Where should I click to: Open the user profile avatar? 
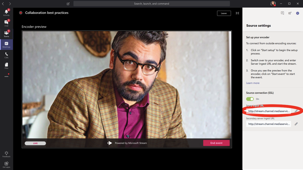(x=273, y=4)
